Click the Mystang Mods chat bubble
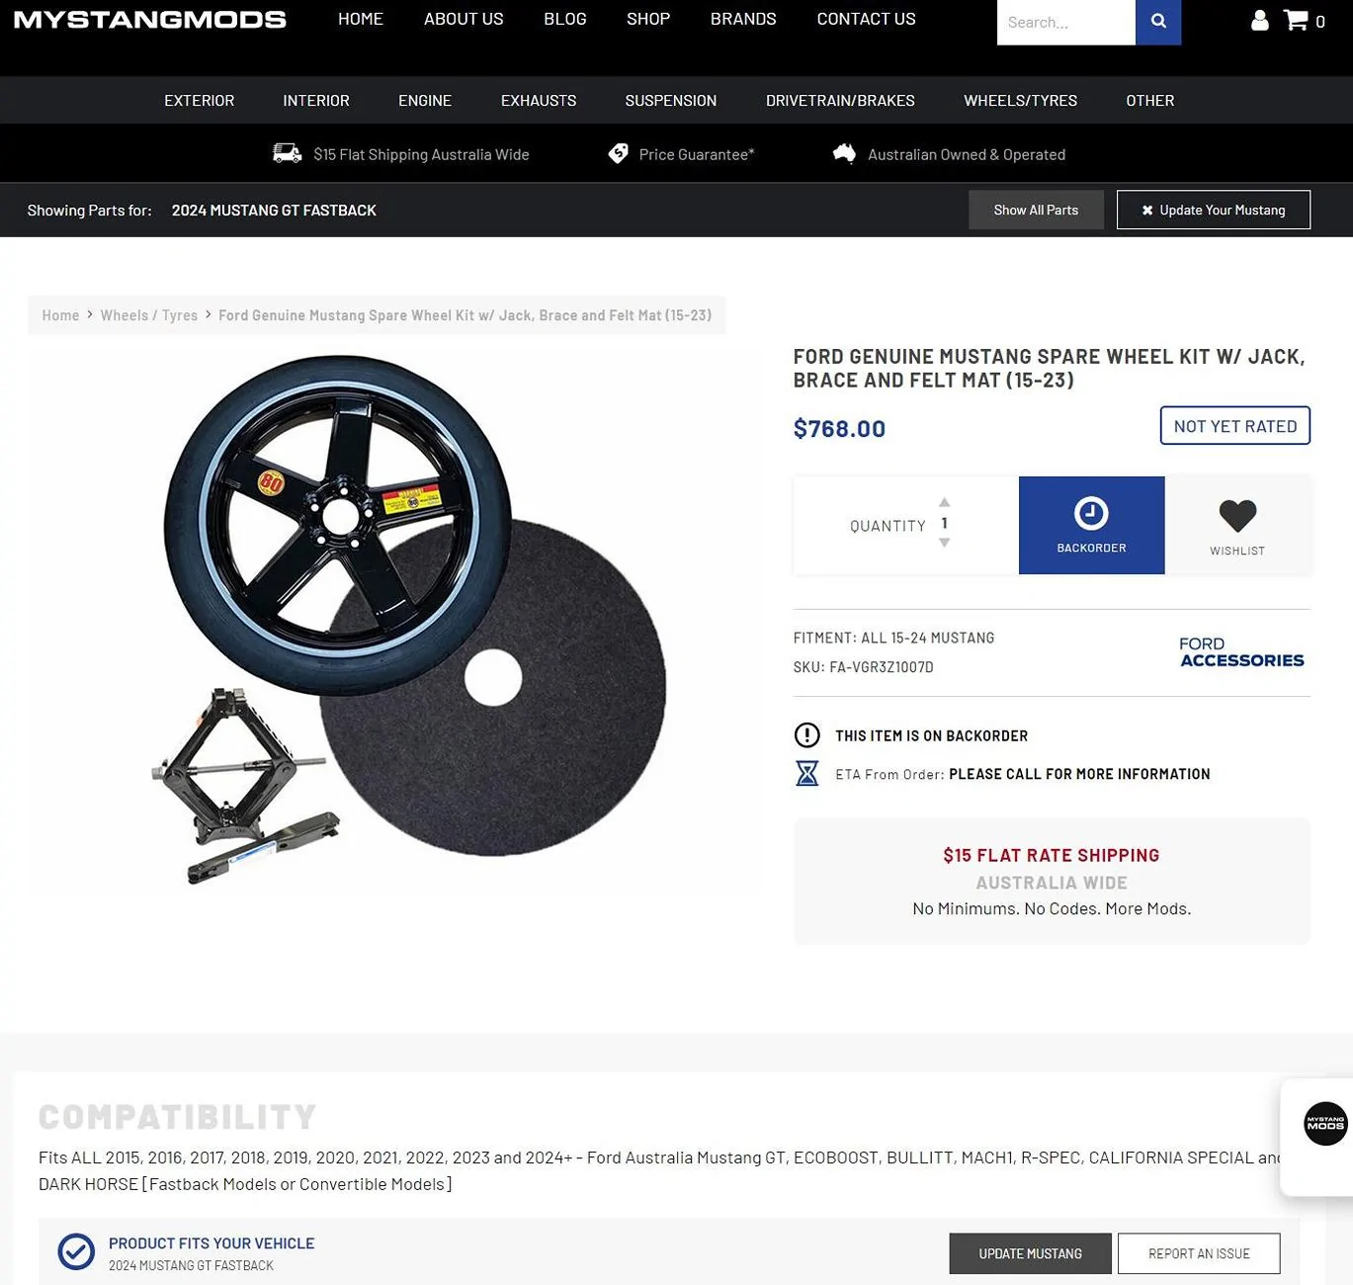 [1325, 1124]
